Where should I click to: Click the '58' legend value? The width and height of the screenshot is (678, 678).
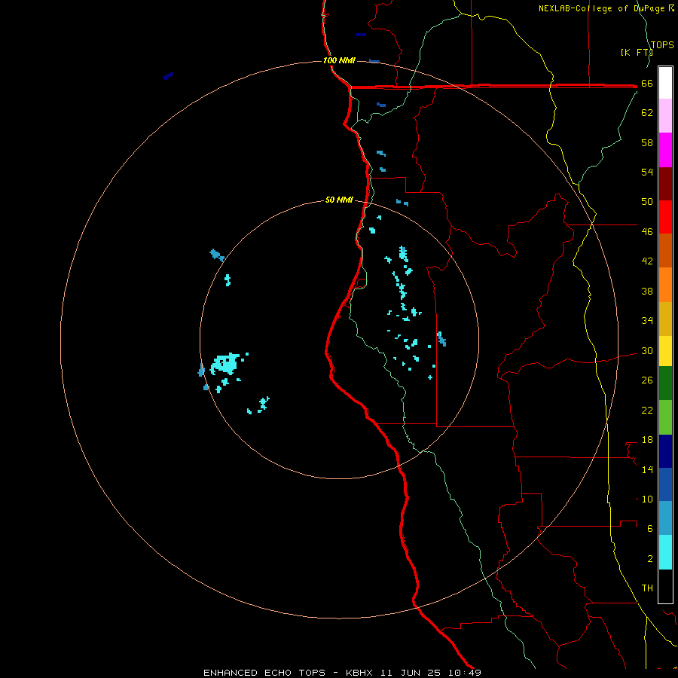coord(647,142)
